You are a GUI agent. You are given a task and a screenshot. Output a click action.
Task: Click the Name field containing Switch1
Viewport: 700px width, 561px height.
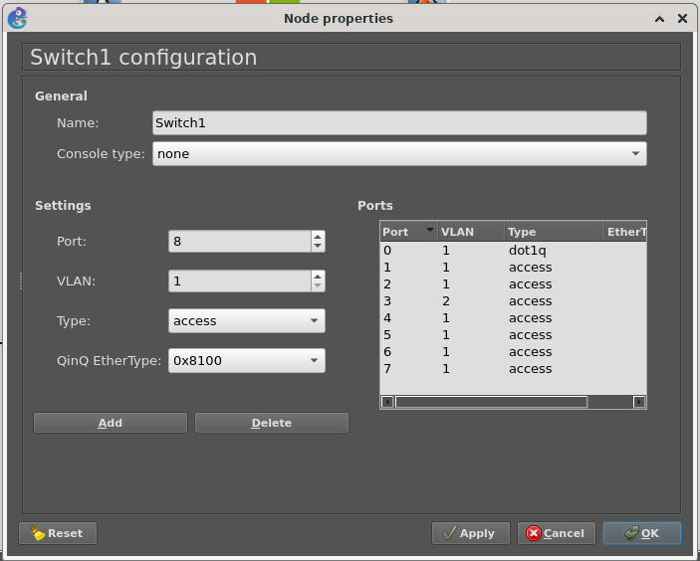pos(398,123)
